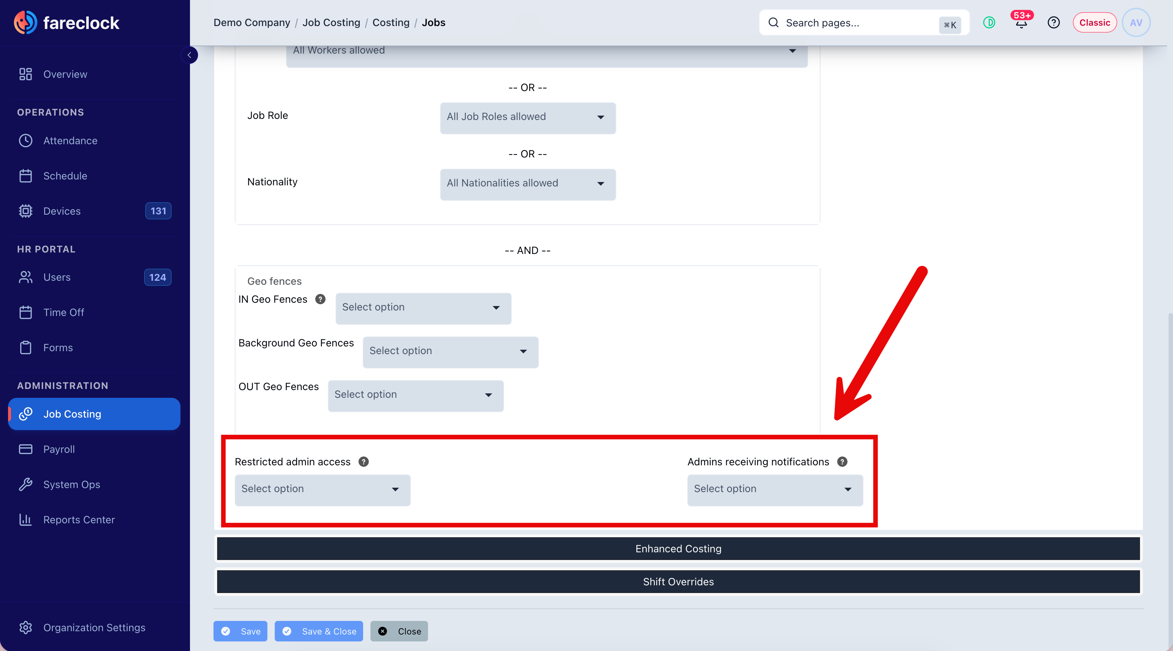Open the Job Role dropdown
Image resolution: width=1173 pixels, height=651 pixels.
528,117
